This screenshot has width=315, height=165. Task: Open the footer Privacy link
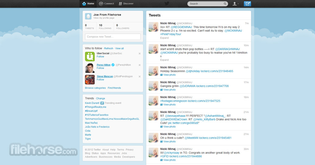130,150
